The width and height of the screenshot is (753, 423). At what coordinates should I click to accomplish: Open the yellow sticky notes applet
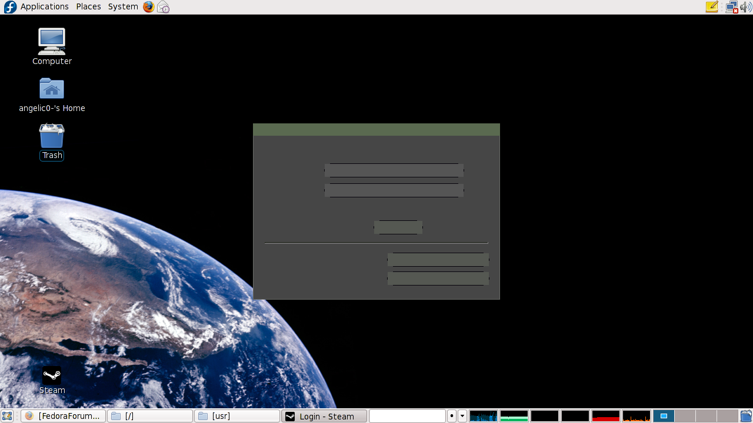pyautogui.click(x=712, y=7)
